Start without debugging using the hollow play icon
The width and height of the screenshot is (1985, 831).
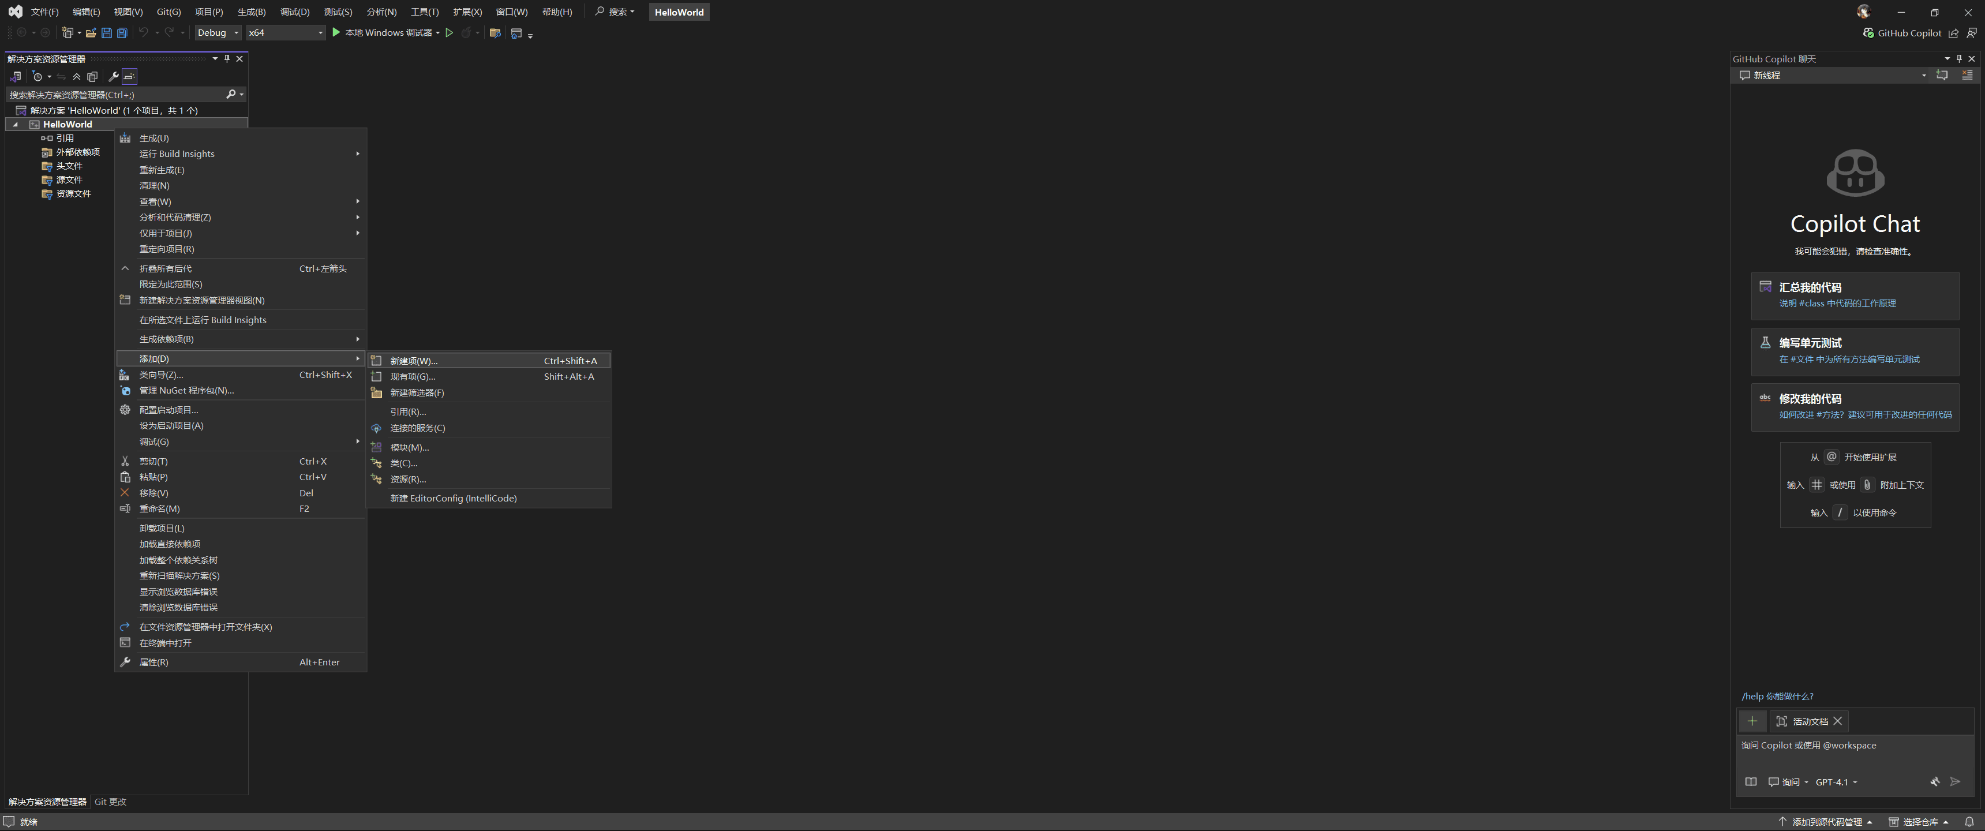450,32
